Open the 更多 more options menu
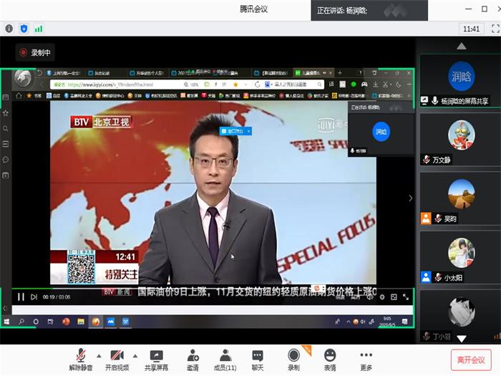The image size is (501, 376). [x=366, y=360]
